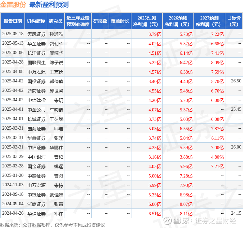Click 5.99亿 in 朱栋 row

pos(155,185)
